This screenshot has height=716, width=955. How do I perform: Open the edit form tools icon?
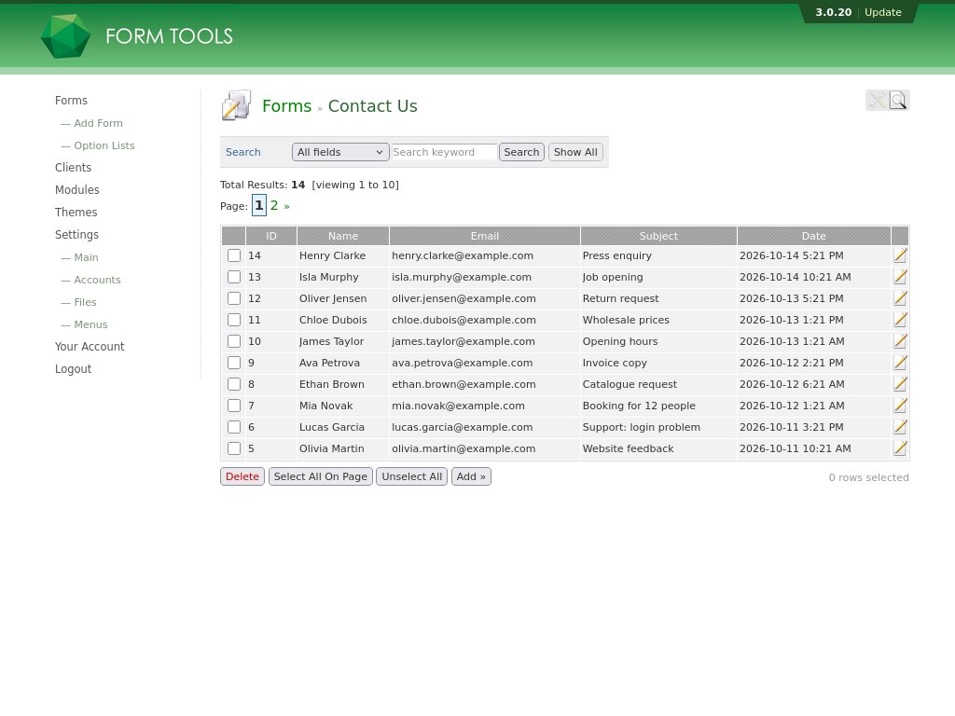pos(877,101)
